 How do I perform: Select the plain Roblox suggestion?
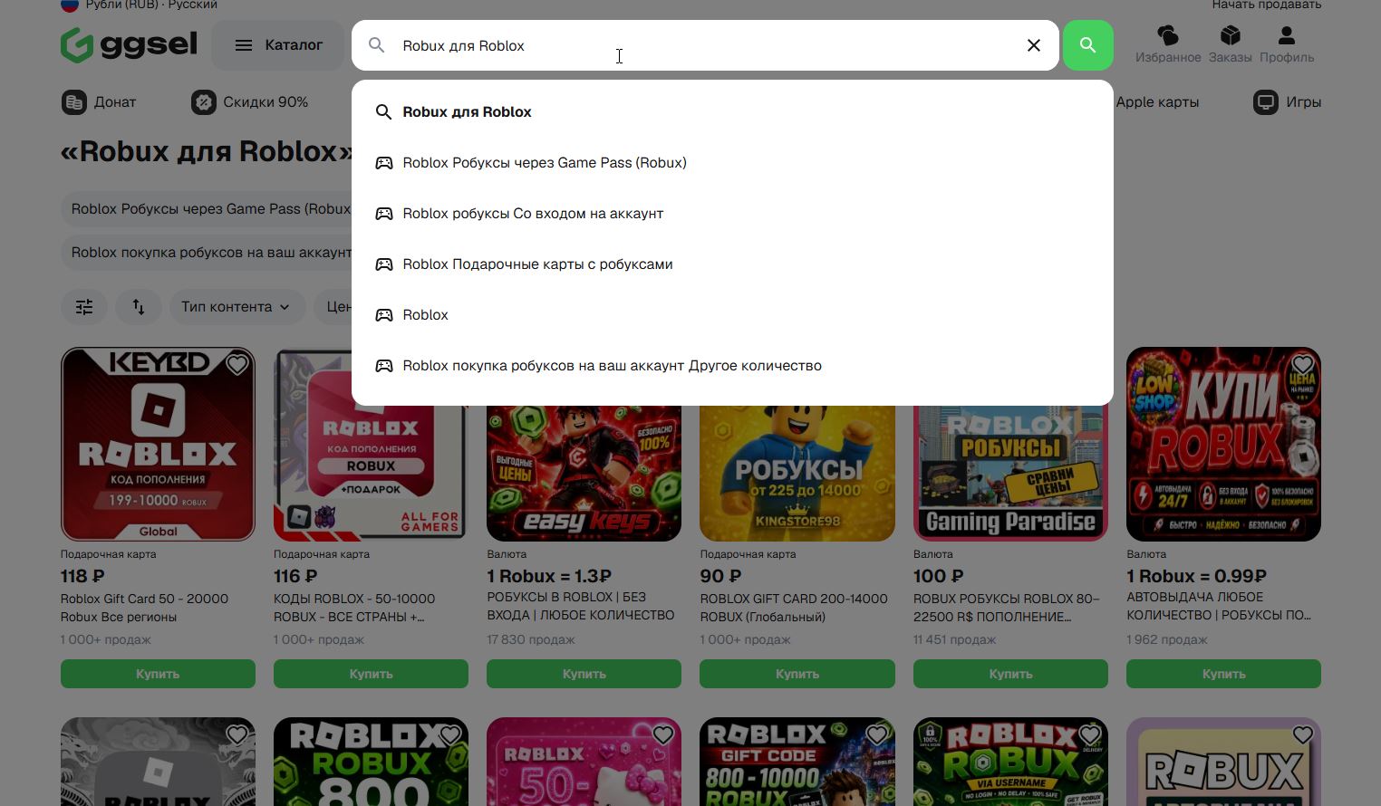[732, 315]
